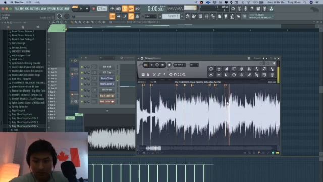This screenshot has height=182, width=323.
Task: Click the Edison loop playback button
Action: [x=146, y=65]
